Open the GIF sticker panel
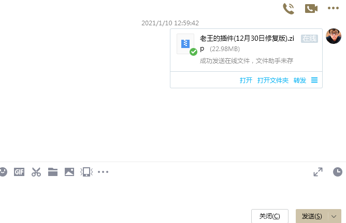 click(x=19, y=172)
